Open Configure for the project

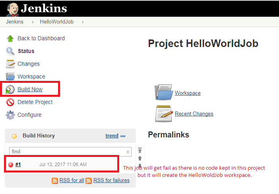[29, 115]
